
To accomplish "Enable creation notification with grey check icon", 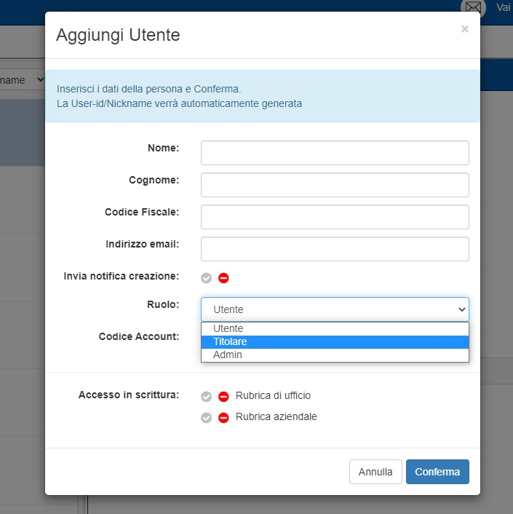I will 207,277.
